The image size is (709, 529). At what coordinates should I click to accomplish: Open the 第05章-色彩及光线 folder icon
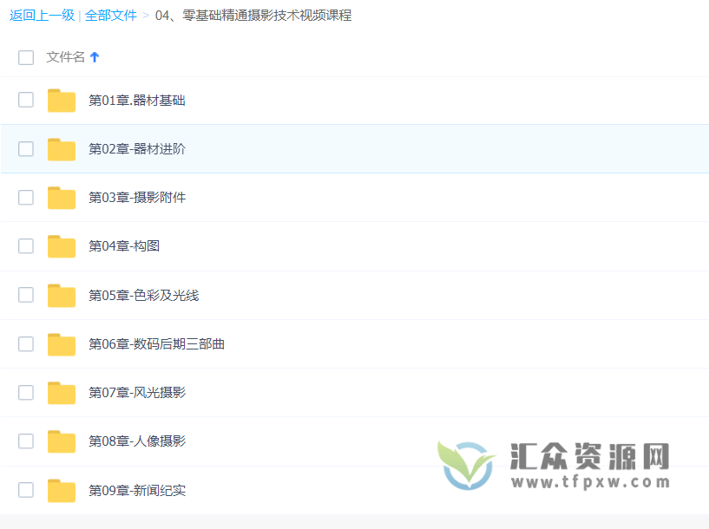[61, 295]
